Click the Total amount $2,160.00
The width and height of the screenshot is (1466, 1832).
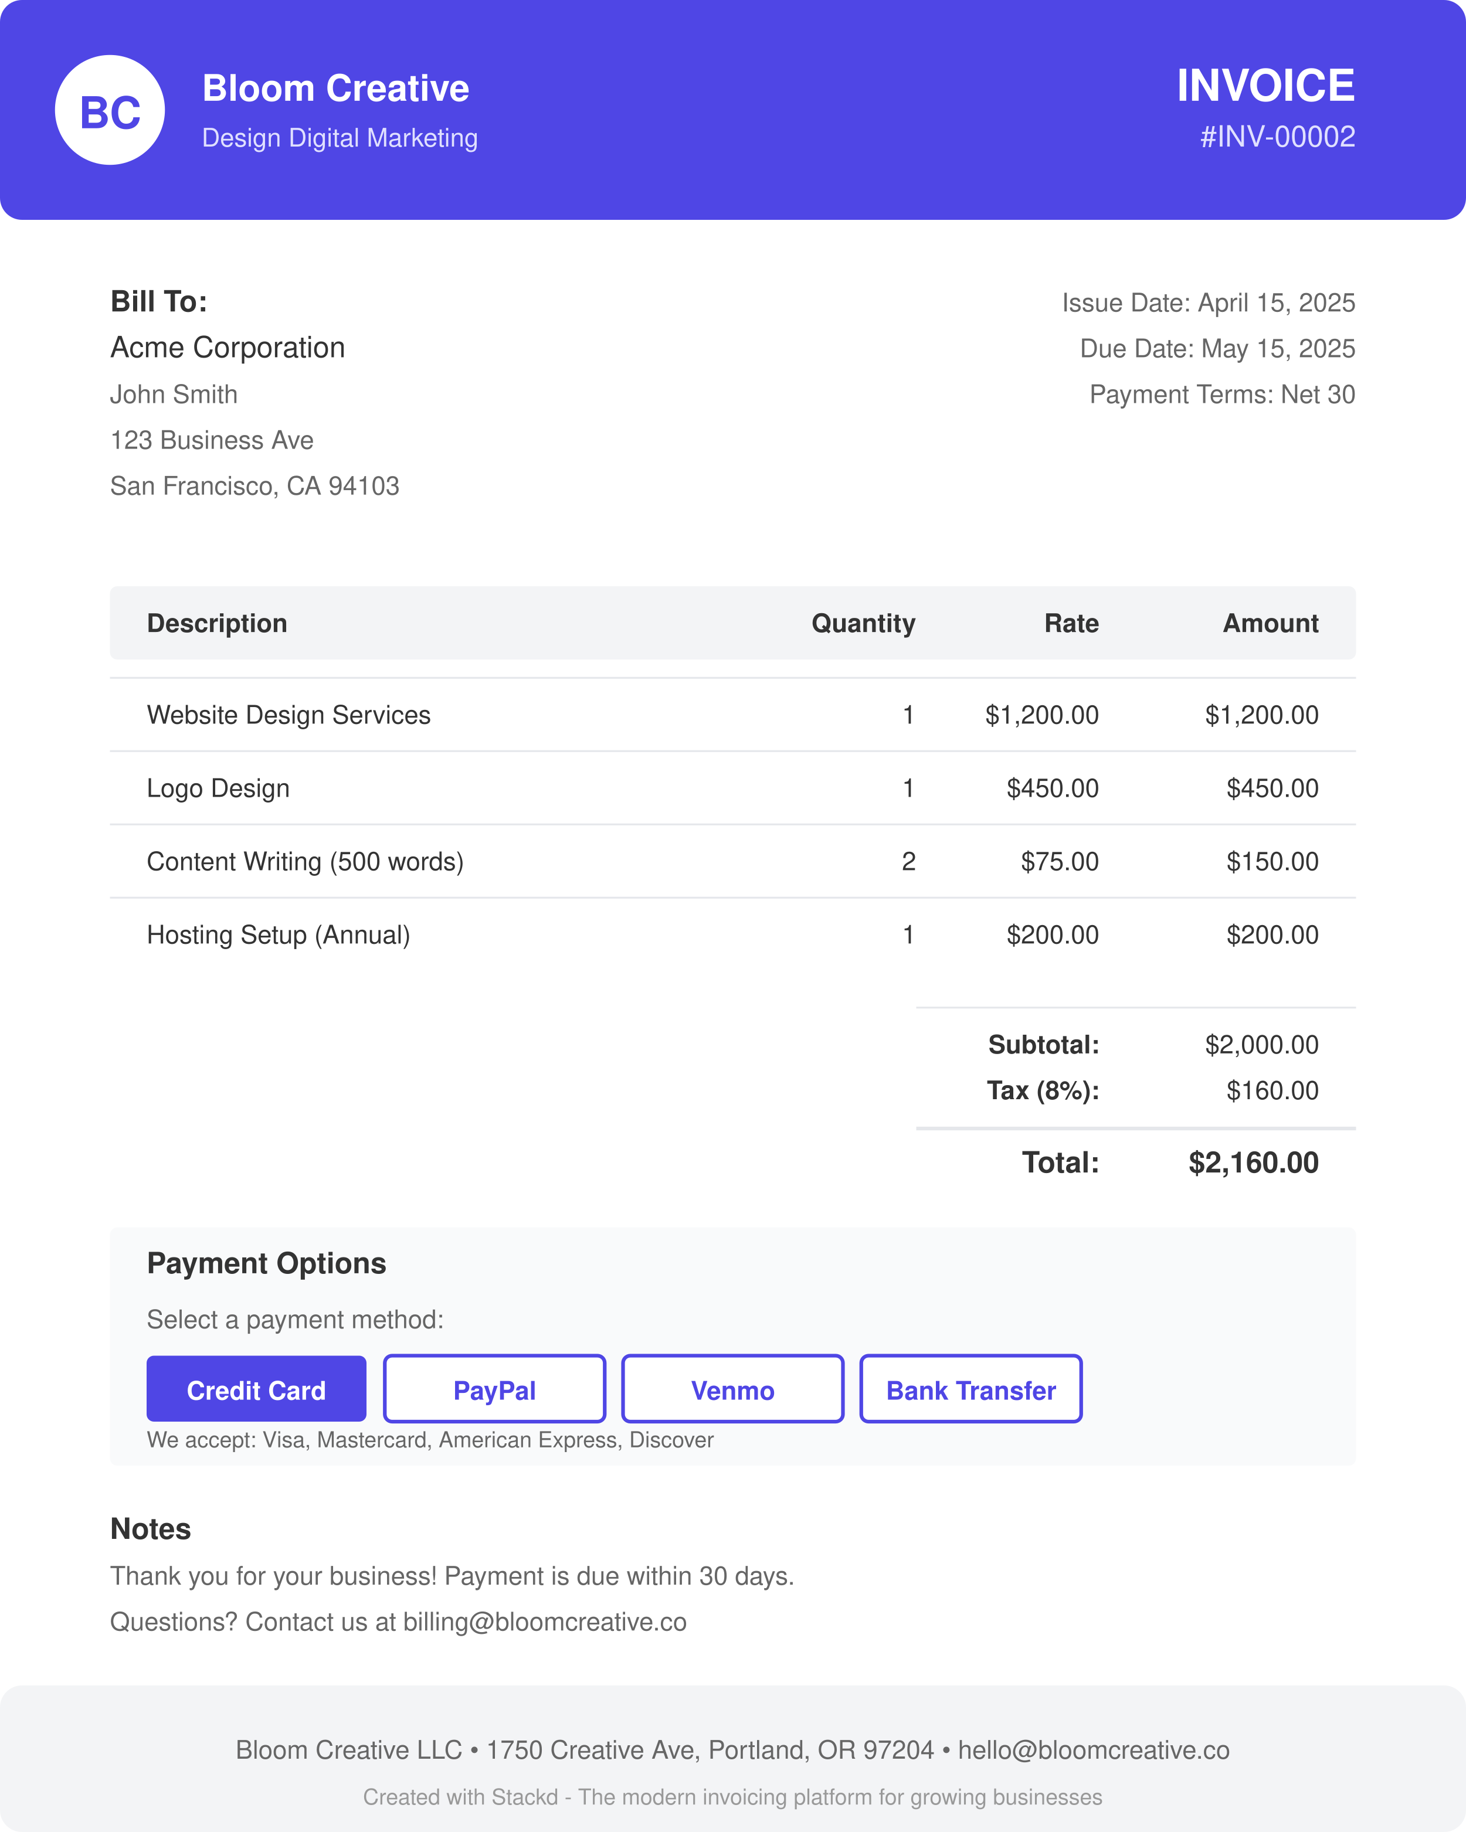click(x=1254, y=1163)
